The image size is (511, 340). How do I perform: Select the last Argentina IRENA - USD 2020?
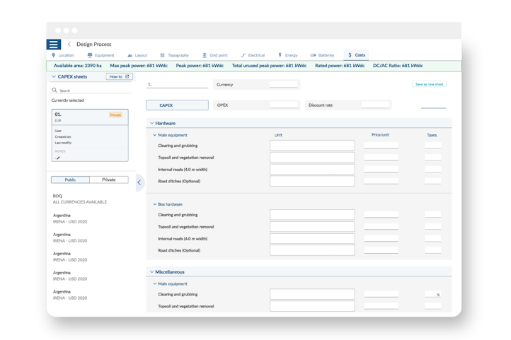click(70, 295)
